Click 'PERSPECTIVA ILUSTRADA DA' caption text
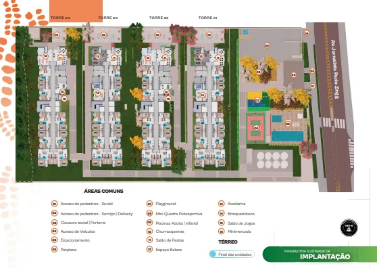The height and width of the screenshot is (268, 377). pos(307,251)
